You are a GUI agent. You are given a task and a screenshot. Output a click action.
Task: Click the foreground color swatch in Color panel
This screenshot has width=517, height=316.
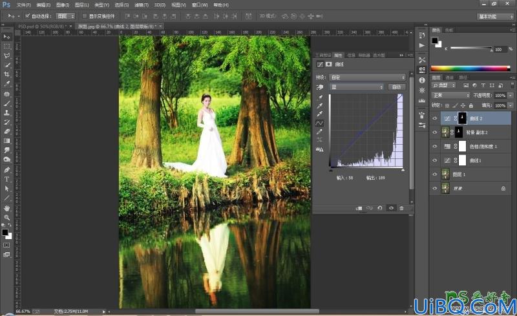click(435, 41)
